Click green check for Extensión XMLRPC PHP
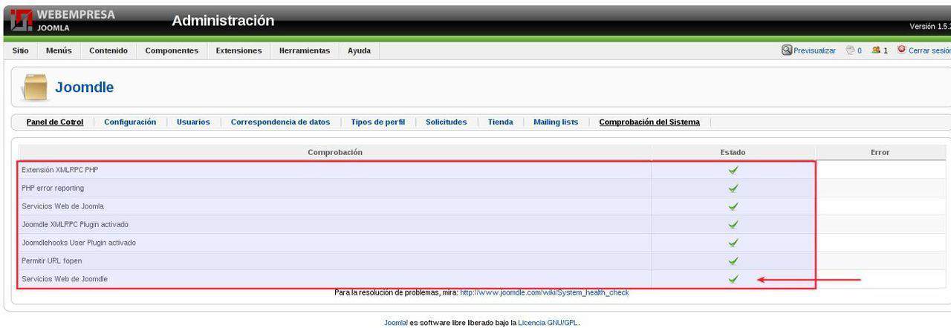 coord(733,170)
